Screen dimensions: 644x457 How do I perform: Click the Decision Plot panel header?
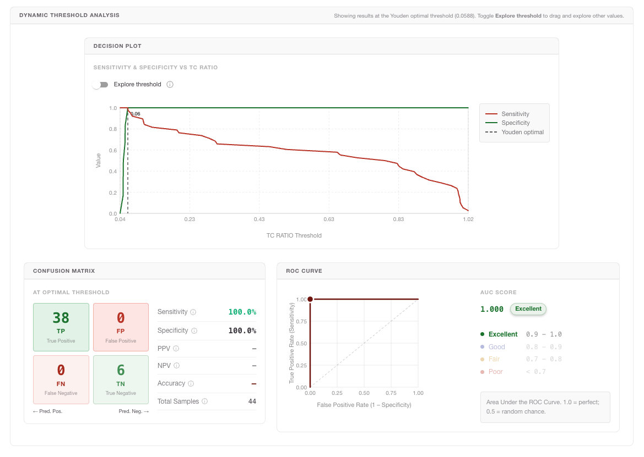322,46
